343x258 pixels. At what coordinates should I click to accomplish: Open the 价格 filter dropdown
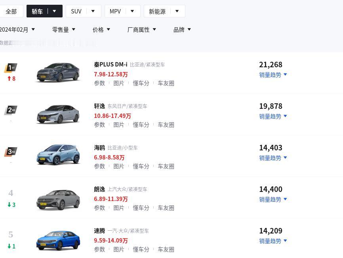pos(101,30)
